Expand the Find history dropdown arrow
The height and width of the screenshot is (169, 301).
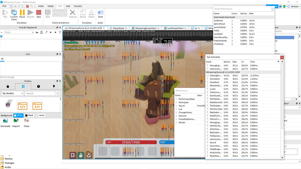[33, 33]
